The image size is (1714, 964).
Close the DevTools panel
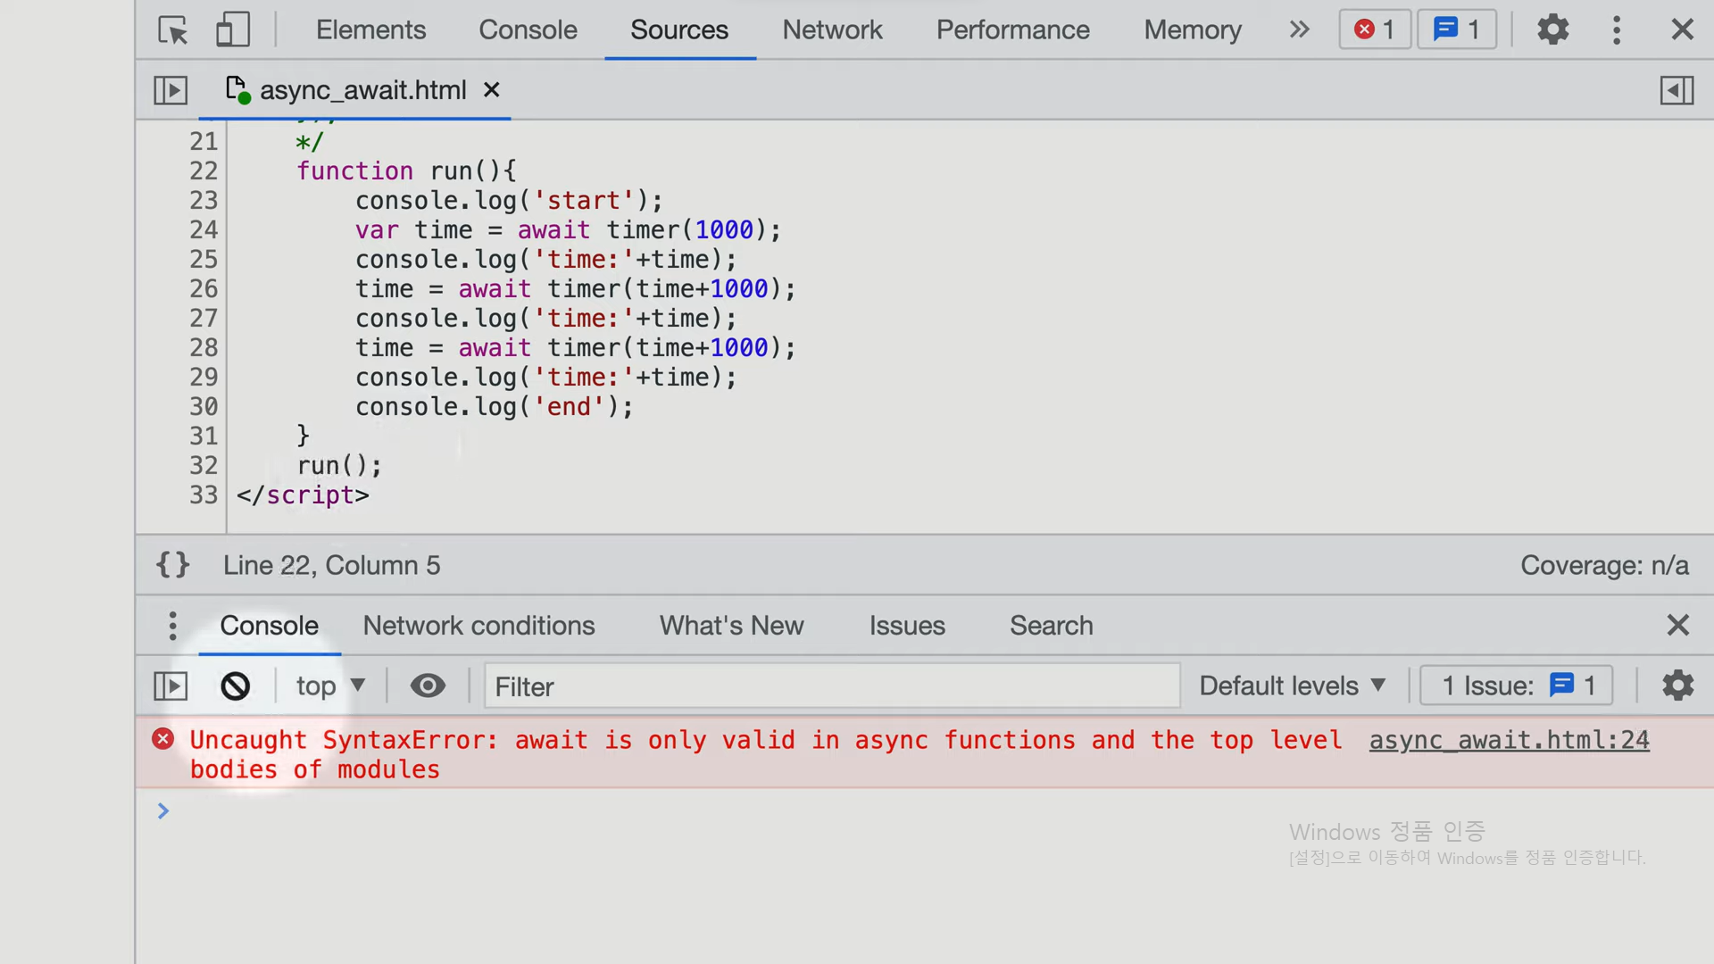1682,29
